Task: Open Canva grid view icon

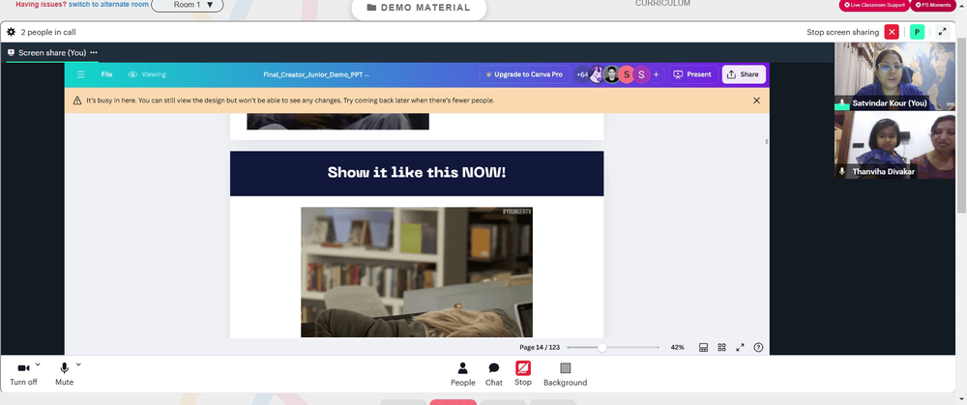Action: tap(721, 348)
